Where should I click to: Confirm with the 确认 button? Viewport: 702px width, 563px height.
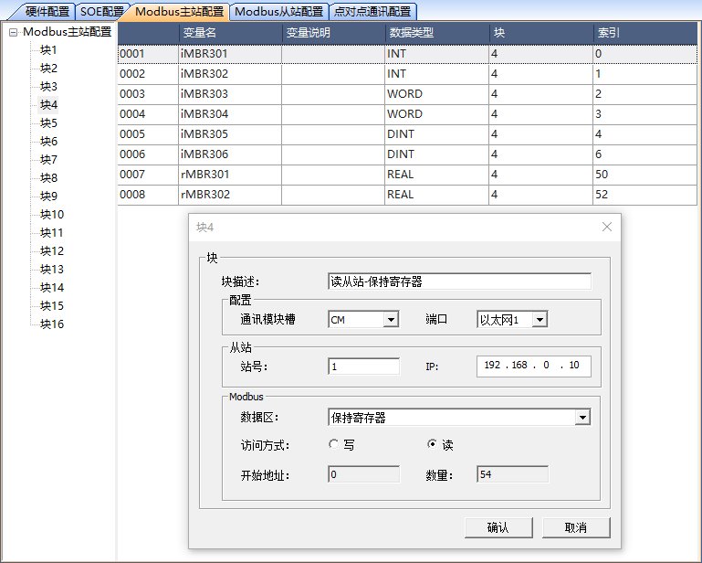pos(498,527)
